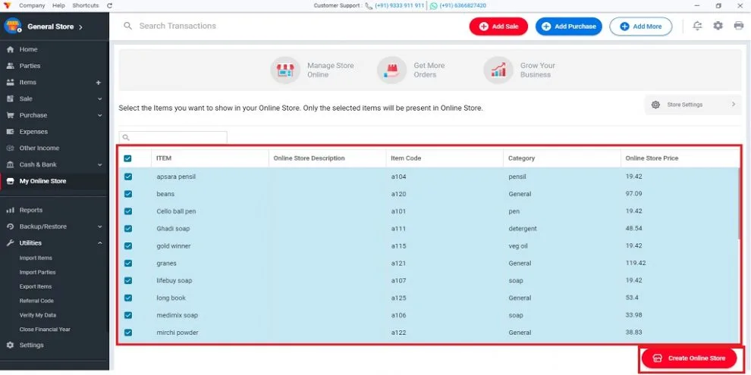Click the Category column header
751x375 pixels.
click(522, 158)
